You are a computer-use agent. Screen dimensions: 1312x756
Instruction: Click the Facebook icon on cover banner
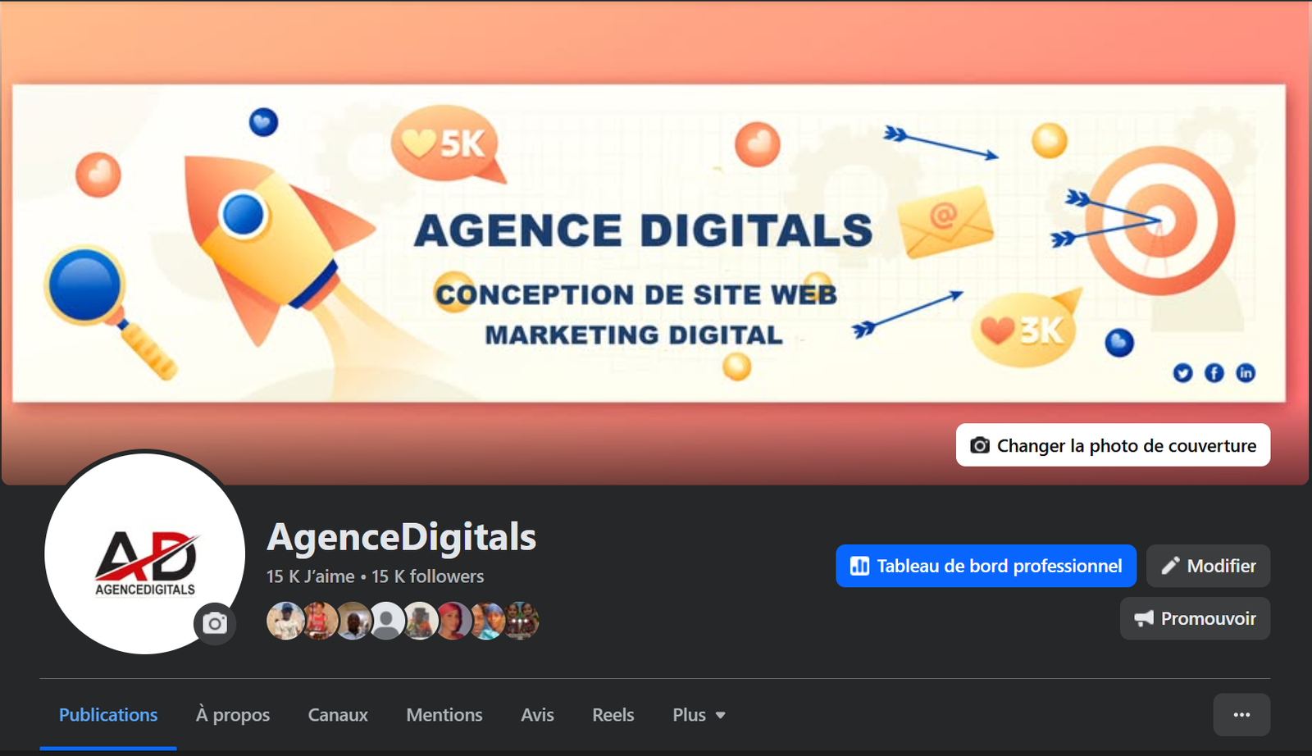point(1214,373)
